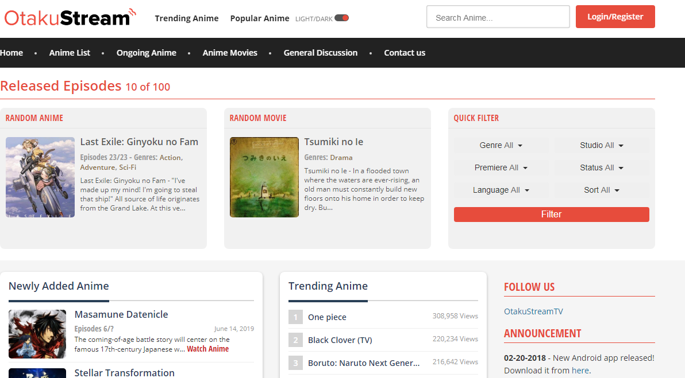Click Watch Anime for Masamune Datenicle
This screenshot has height=378, width=685.
pos(208,349)
